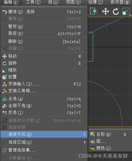Click the F12 shortcut text
This screenshot has width=132, height=161.
pyautogui.click(x=77, y=84)
